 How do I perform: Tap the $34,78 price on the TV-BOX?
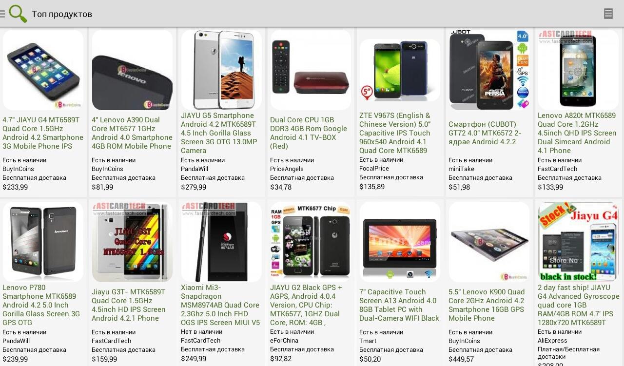281,187
